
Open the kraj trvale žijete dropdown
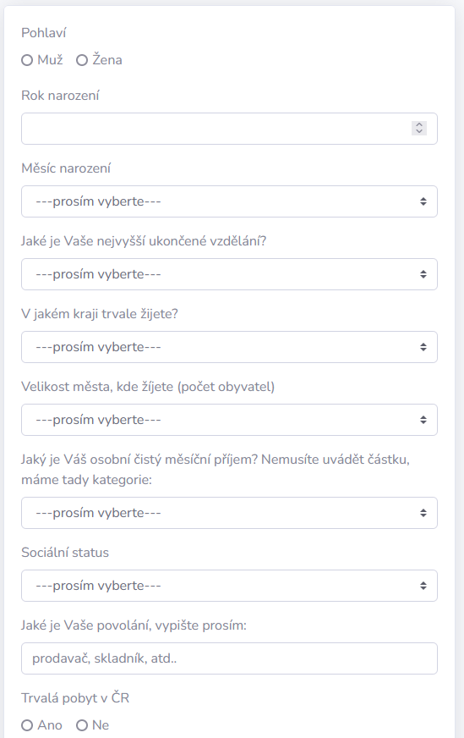coord(229,347)
